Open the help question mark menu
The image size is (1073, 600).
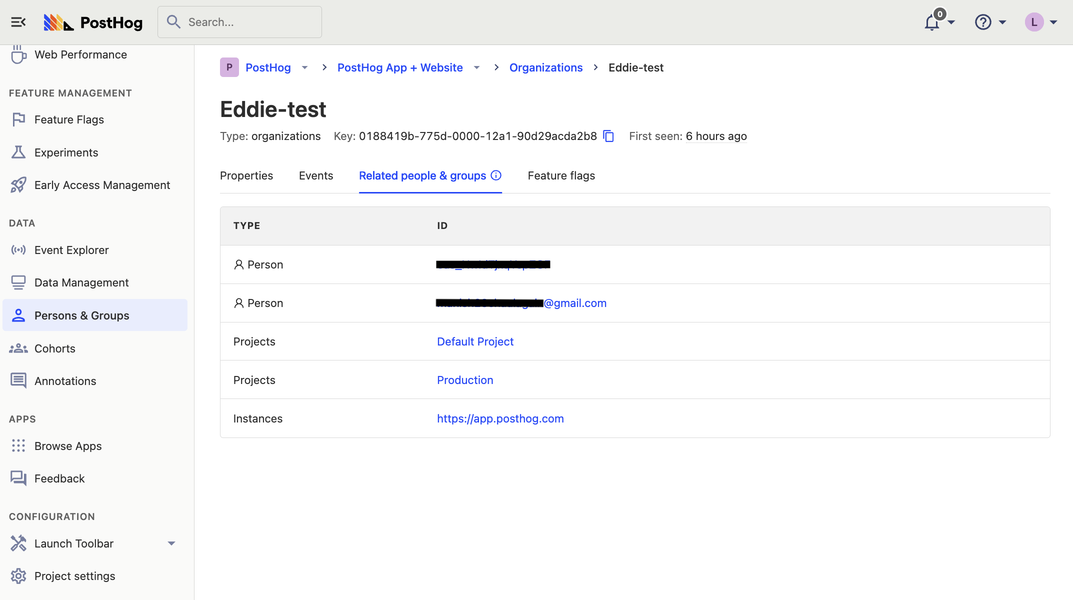983,22
